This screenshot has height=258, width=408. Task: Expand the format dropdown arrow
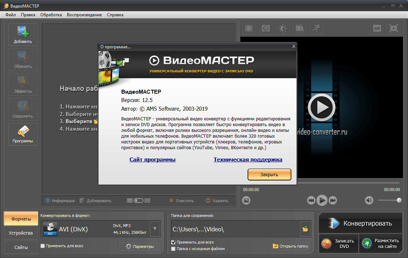pyautogui.click(x=155, y=229)
